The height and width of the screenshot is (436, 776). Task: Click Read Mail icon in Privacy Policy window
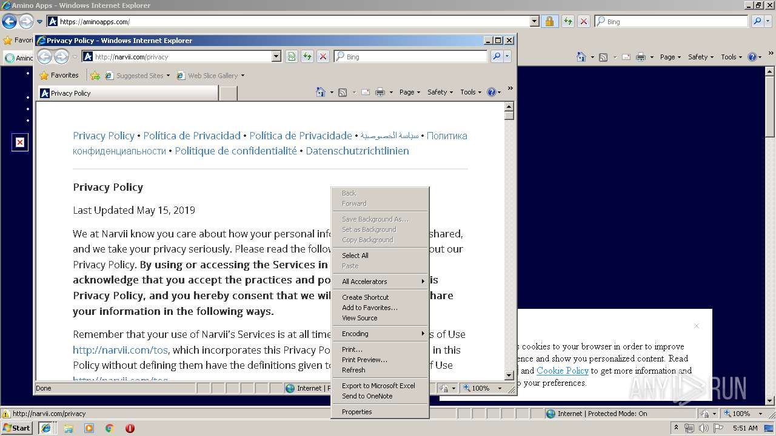click(x=366, y=92)
